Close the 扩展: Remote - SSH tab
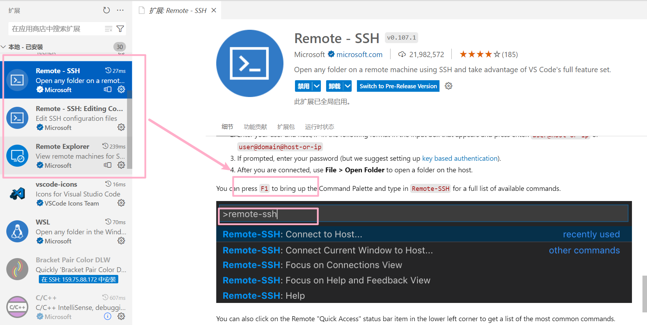This screenshot has width=647, height=325. click(x=214, y=10)
